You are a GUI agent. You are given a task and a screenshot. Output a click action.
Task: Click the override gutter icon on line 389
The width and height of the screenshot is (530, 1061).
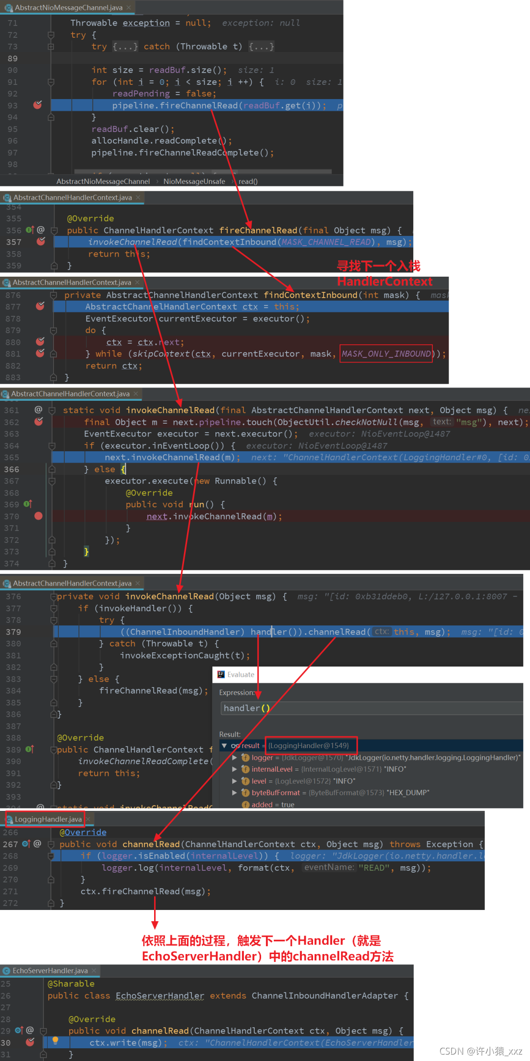(29, 749)
